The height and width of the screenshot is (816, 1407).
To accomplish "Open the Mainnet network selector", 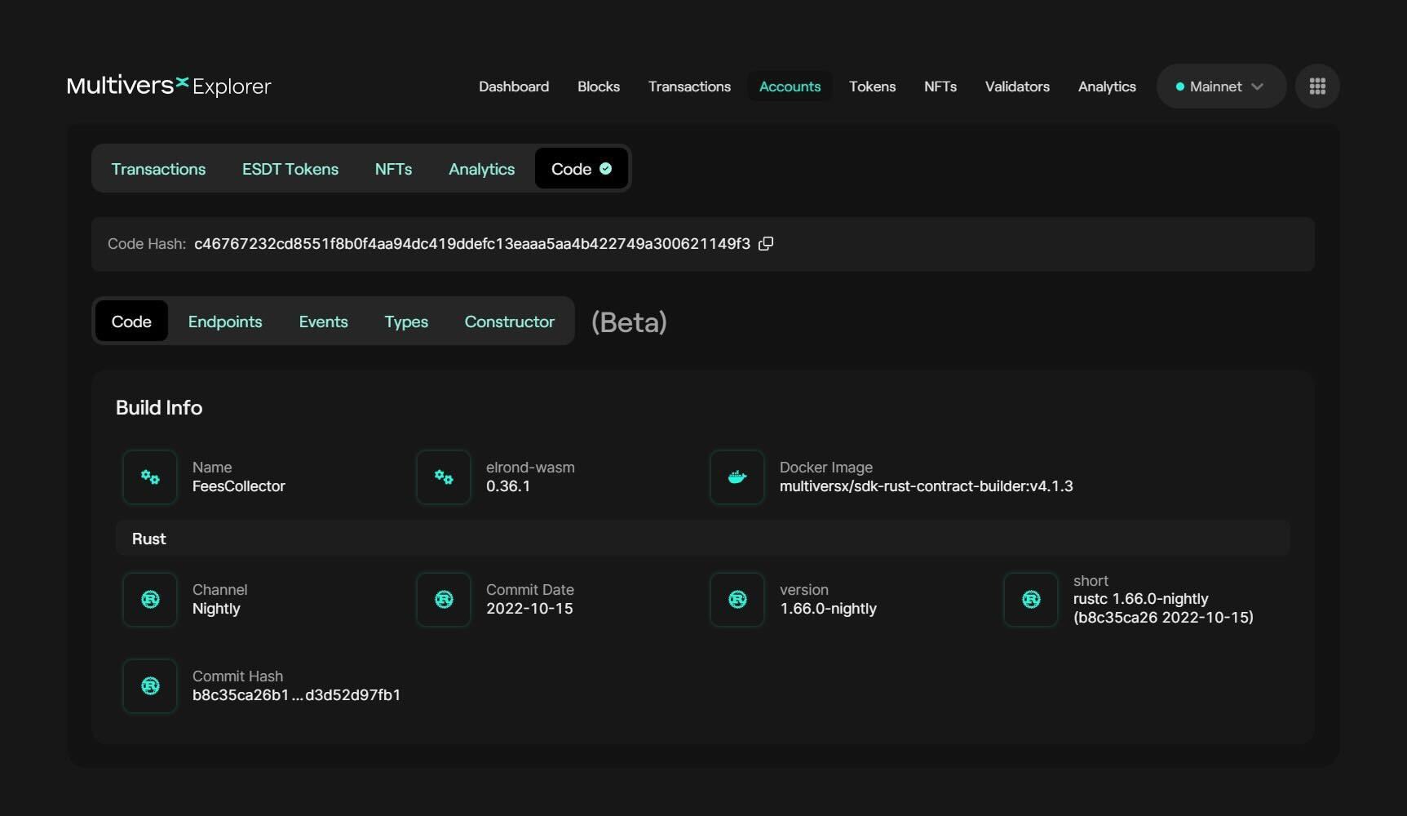I will [x=1215, y=86].
